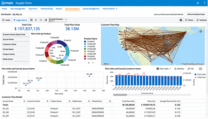The width and height of the screenshot is (208, 119).
Task: Click the step forward selection icon
Action: click(x=41, y=20)
